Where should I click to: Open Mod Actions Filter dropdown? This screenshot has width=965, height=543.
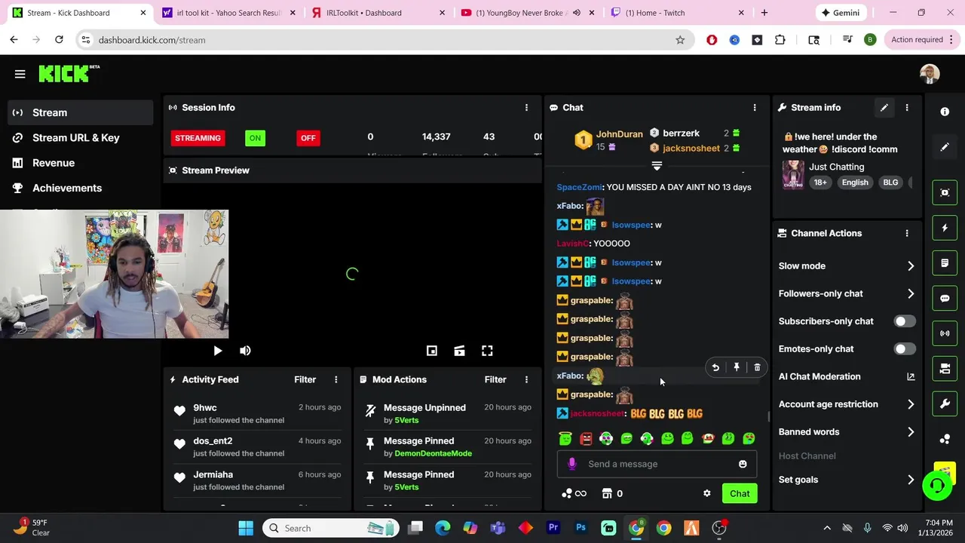point(495,379)
